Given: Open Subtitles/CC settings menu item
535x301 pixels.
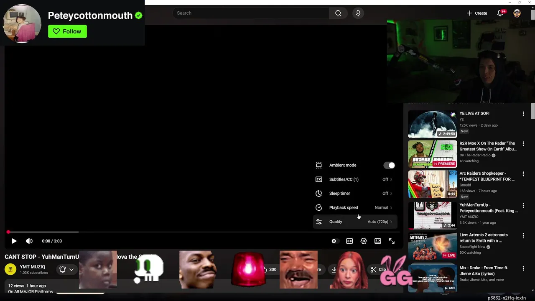Looking at the screenshot, I should 355,179.
